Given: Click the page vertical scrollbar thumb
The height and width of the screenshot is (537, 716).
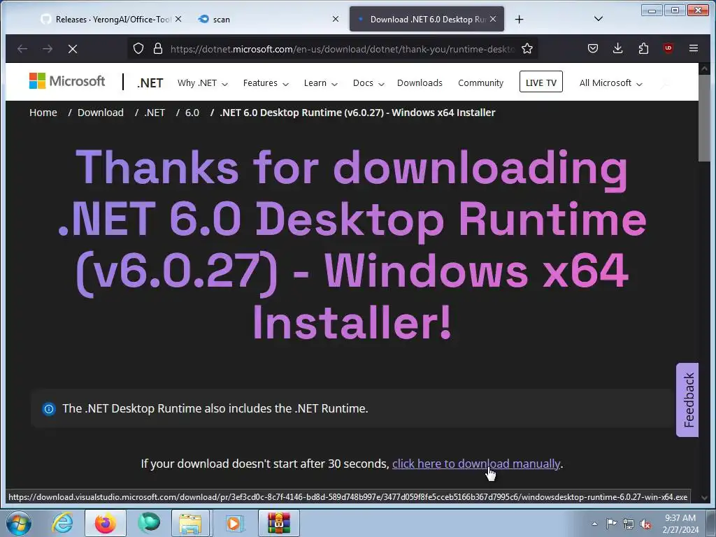Looking at the screenshot, I should 704,117.
